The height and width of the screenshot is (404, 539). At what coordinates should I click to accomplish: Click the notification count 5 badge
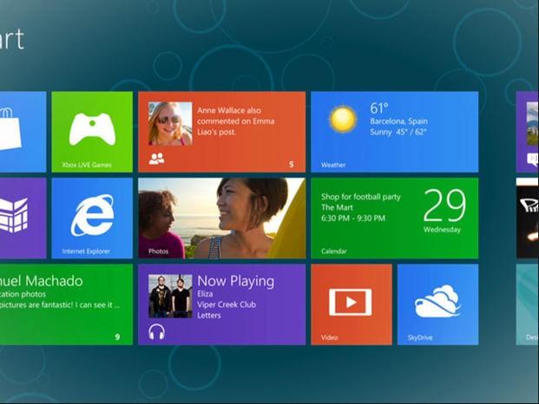point(292,165)
